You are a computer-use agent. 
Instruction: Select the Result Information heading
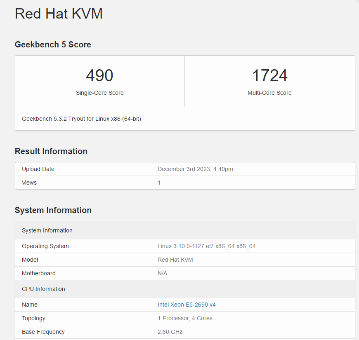tap(51, 151)
